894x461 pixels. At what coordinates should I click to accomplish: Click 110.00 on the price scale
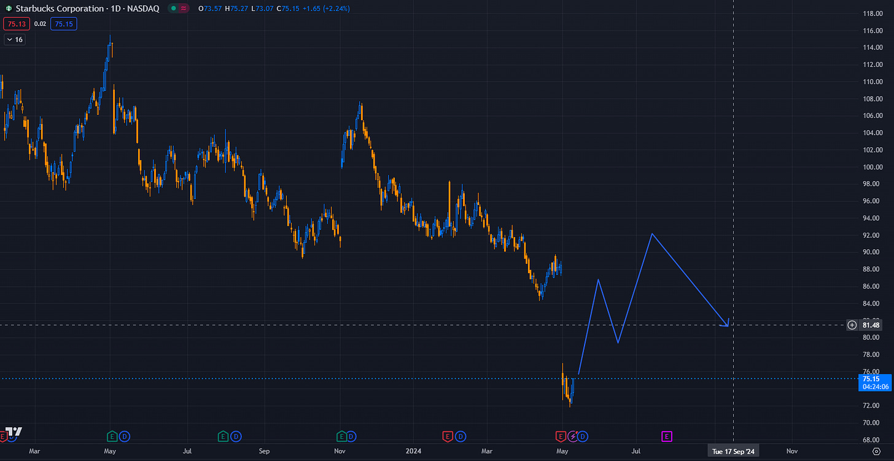coord(873,82)
